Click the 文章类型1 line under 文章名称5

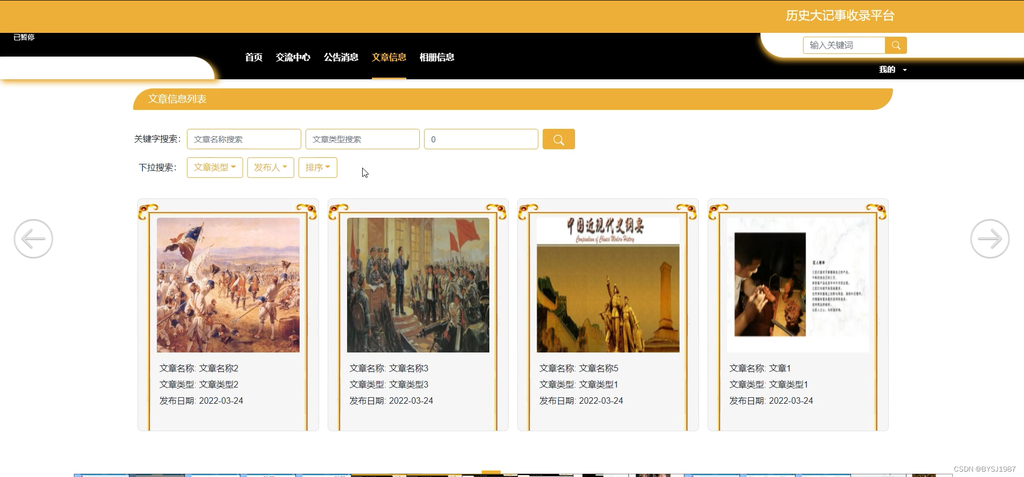coord(579,384)
